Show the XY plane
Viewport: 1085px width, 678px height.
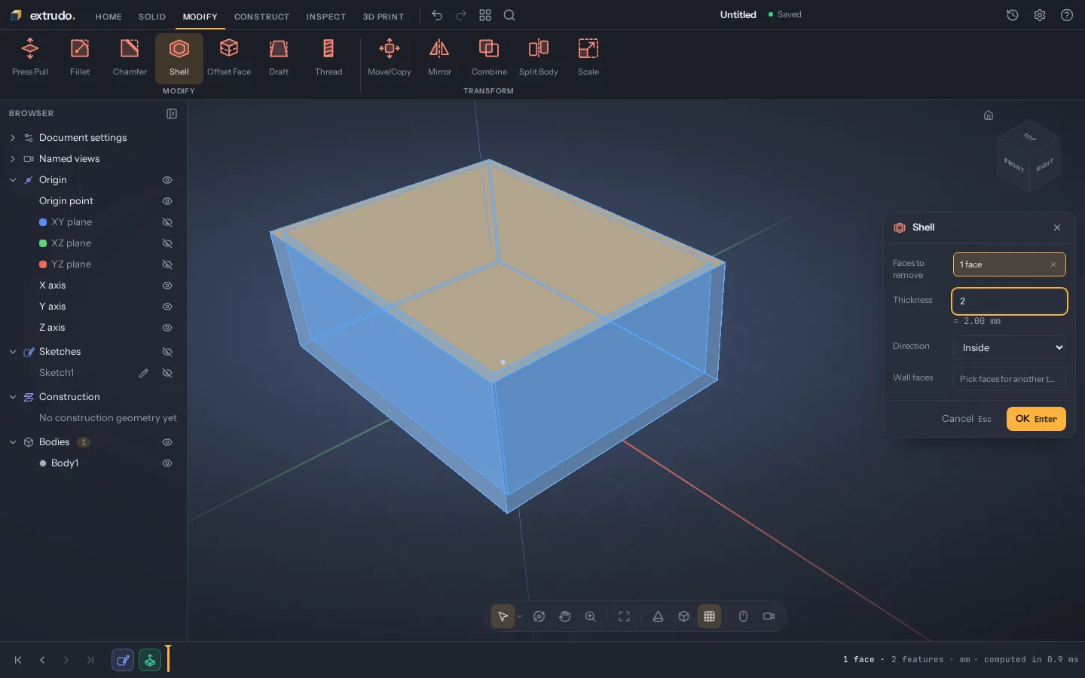point(167,222)
